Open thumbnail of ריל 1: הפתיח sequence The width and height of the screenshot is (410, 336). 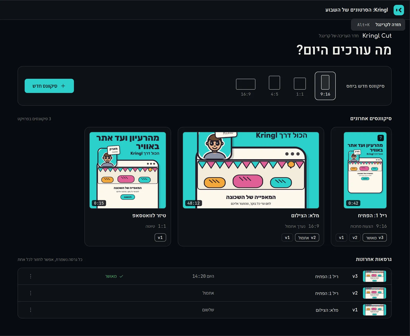pos(365,170)
